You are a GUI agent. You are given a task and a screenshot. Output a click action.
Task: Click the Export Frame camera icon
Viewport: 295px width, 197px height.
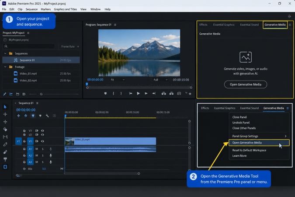pos(179,93)
